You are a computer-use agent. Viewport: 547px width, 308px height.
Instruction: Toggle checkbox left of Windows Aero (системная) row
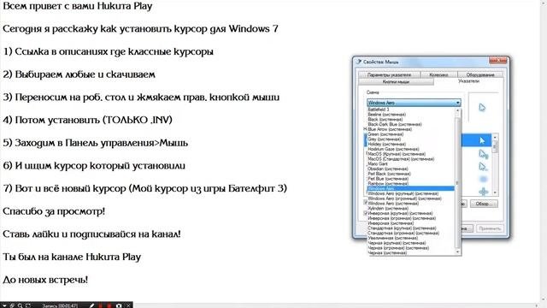tap(365, 203)
